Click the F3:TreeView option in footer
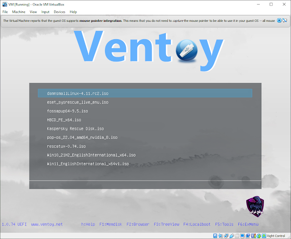The image size is (291, 239). (x=166, y=224)
